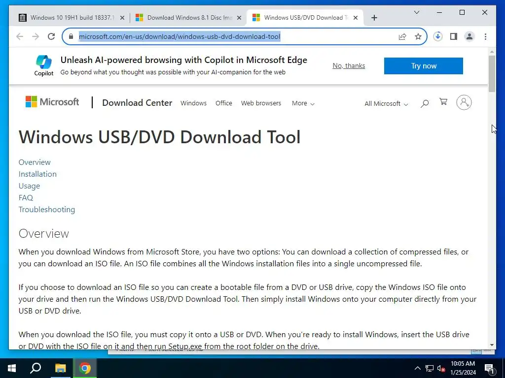
Task: Open taskbar search magnifier
Action: 36,368
